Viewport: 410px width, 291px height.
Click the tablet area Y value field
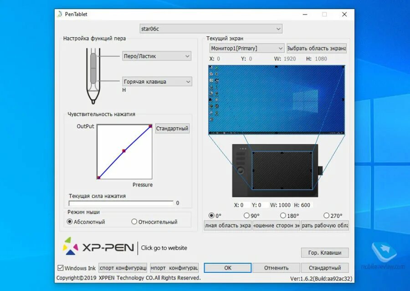[263, 205]
